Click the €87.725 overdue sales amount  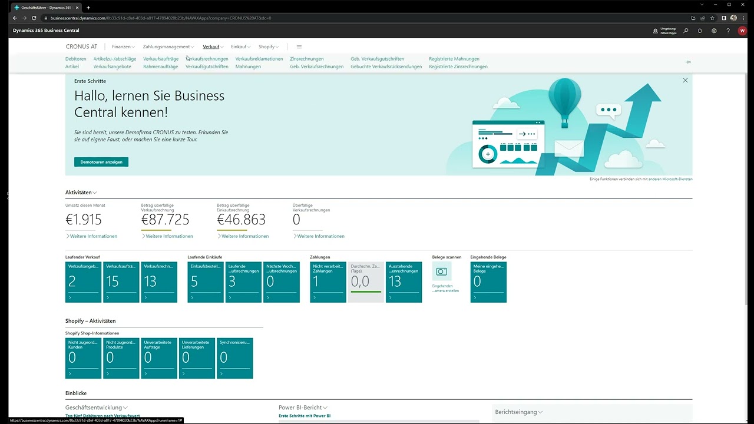click(166, 220)
